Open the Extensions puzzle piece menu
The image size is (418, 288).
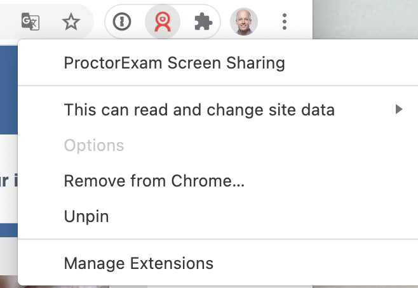click(203, 22)
